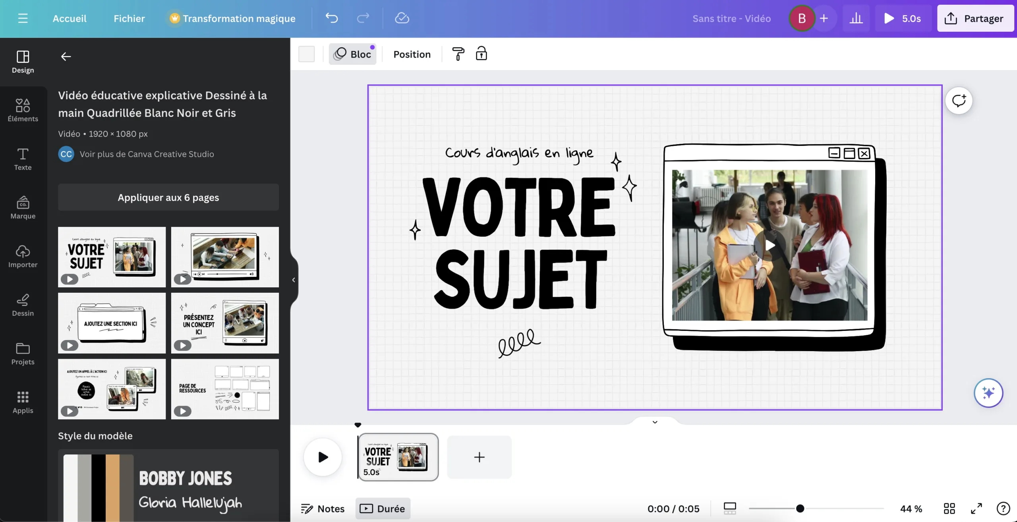This screenshot has width=1017, height=522.
Task: Toggle the lock icon in toolbar
Action: tap(481, 54)
